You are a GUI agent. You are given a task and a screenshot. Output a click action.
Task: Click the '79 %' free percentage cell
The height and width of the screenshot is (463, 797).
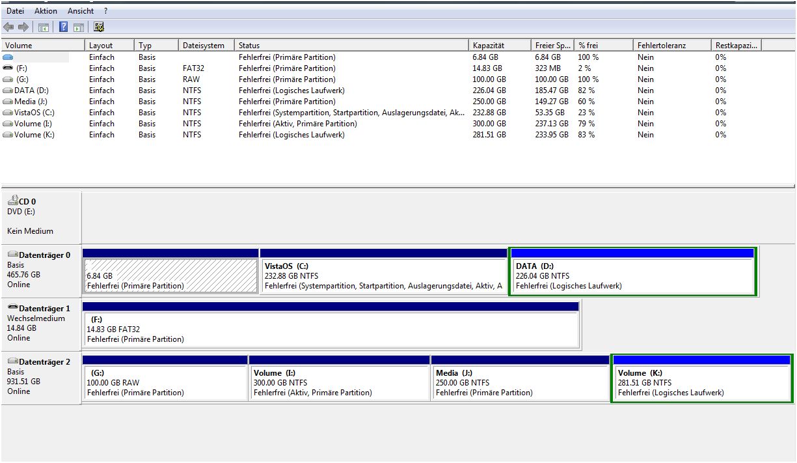586,124
